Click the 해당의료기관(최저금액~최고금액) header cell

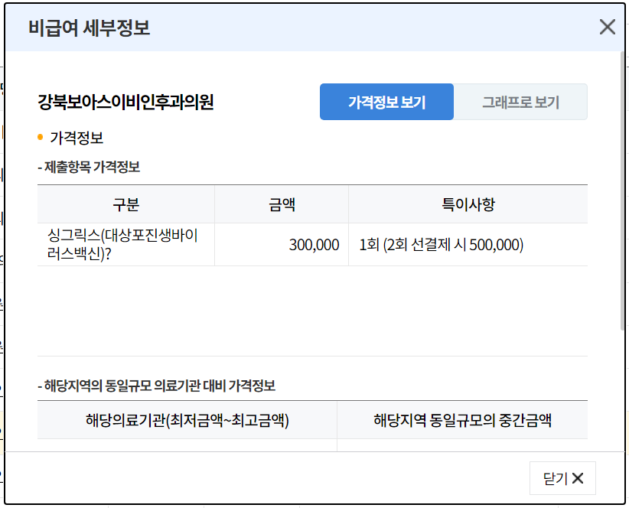[x=186, y=419]
